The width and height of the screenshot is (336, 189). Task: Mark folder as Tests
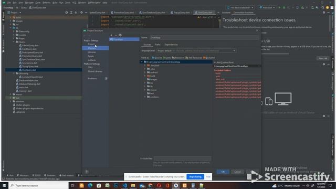167,58
